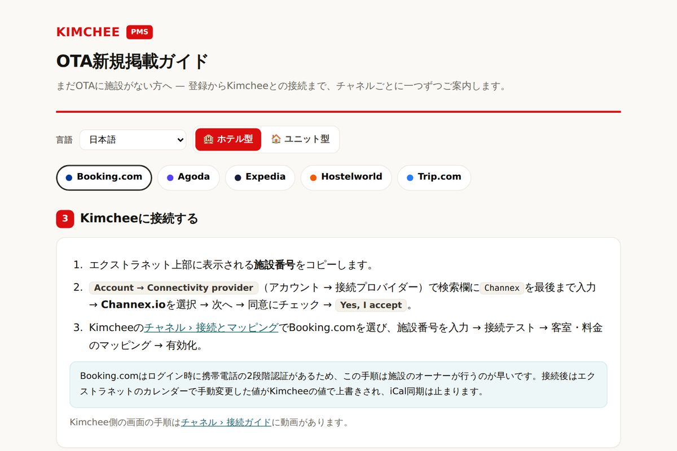This screenshot has width=677, height=451.
Task: Click the Yes, I accept label
Action: (x=371, y=306)
